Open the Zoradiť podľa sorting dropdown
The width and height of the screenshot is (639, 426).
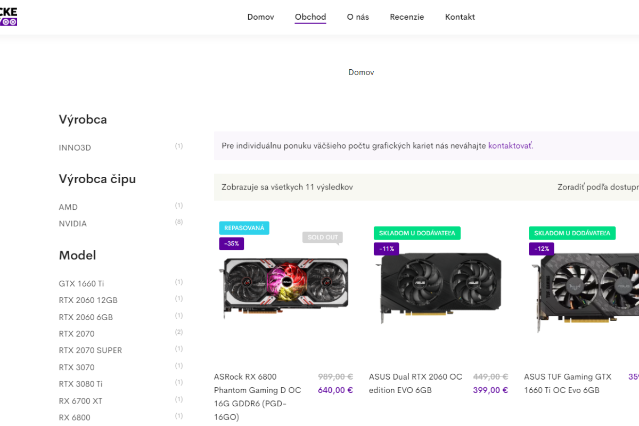(x=598, y=187)
